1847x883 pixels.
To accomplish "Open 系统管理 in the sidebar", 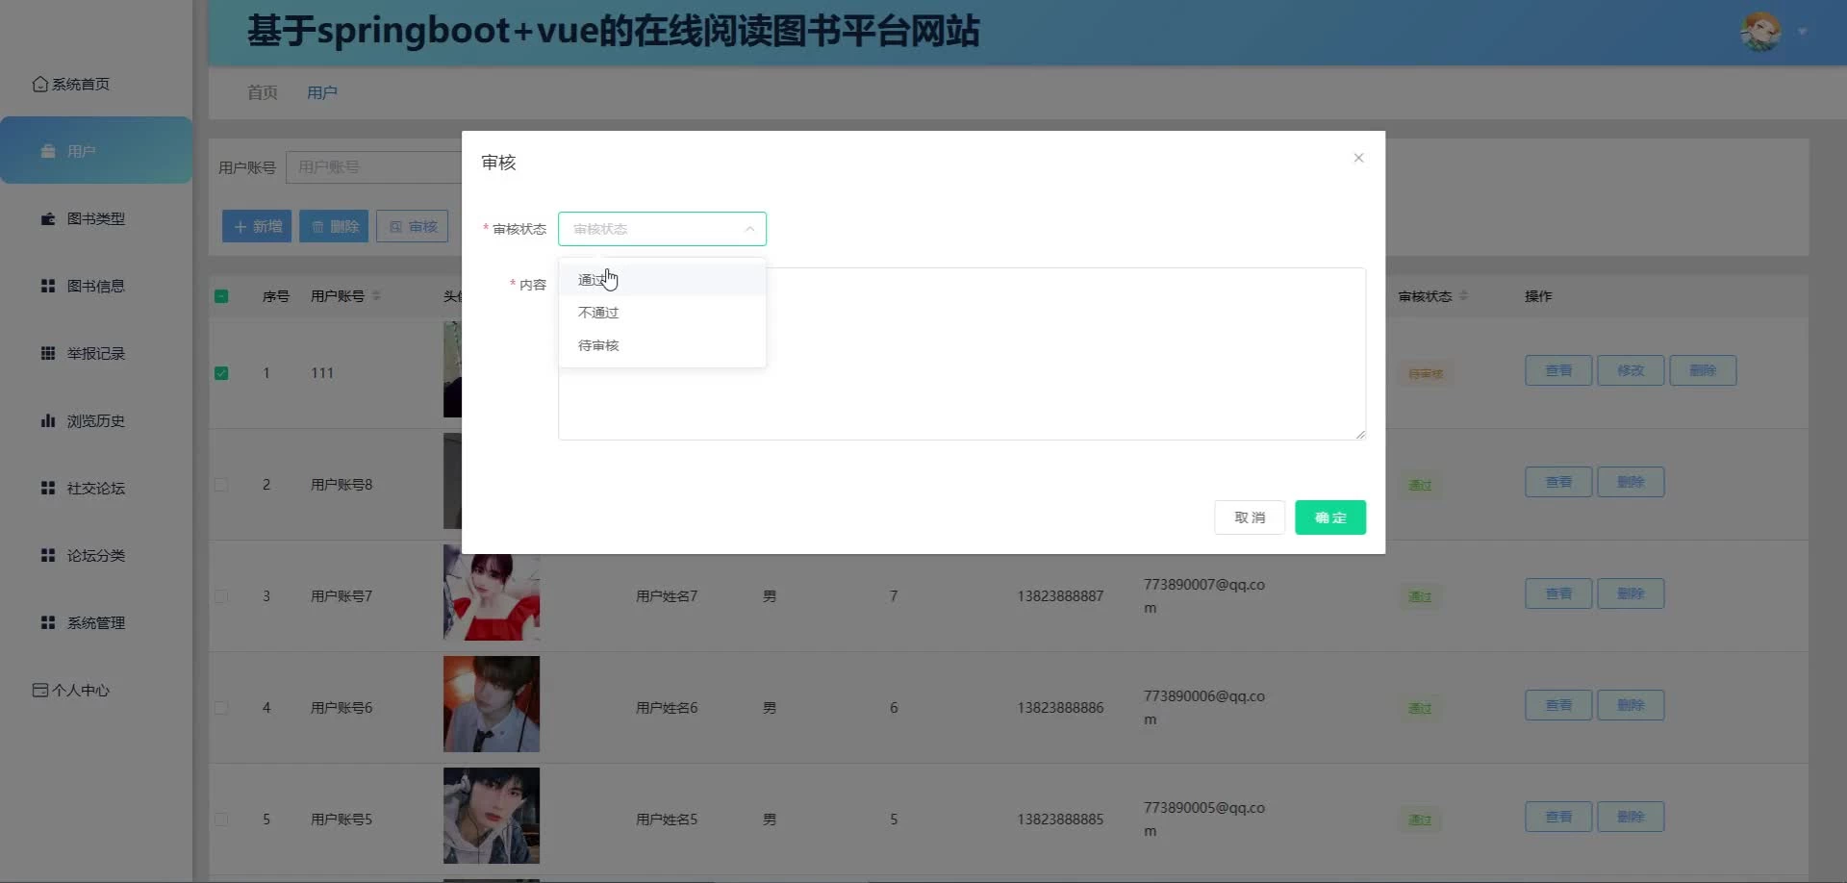I will (96, 622).
